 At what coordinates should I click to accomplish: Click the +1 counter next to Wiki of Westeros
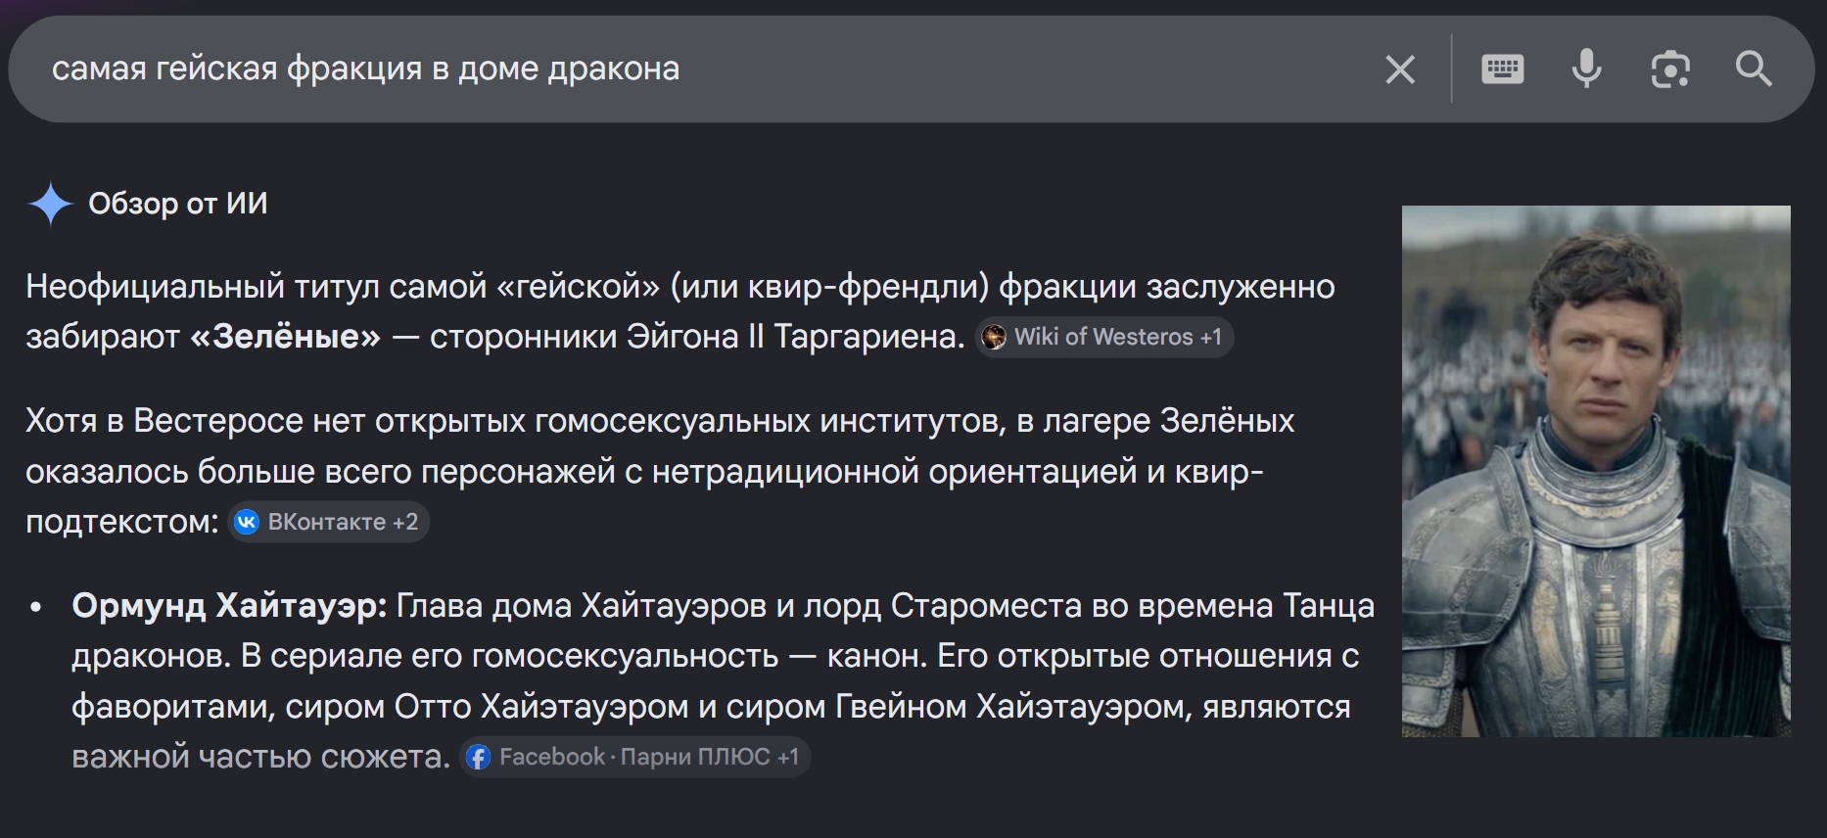[x=1211, y=337]
